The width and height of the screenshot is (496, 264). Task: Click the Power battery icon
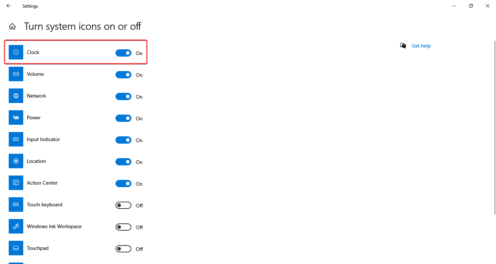pos(16,117)
